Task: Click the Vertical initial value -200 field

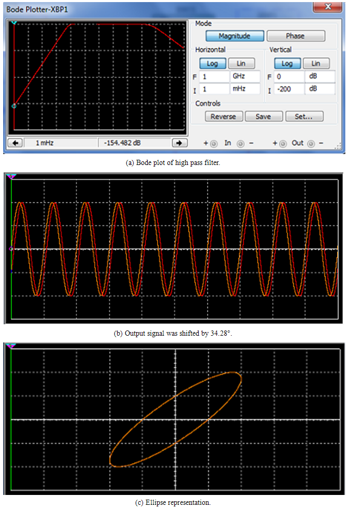Action: (x=289, y=88)
